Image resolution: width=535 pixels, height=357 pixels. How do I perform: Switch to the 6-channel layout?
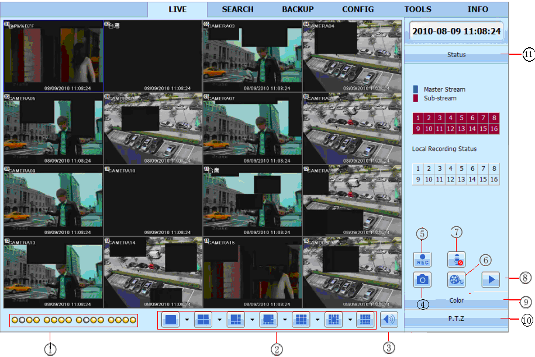coord(236,320)
